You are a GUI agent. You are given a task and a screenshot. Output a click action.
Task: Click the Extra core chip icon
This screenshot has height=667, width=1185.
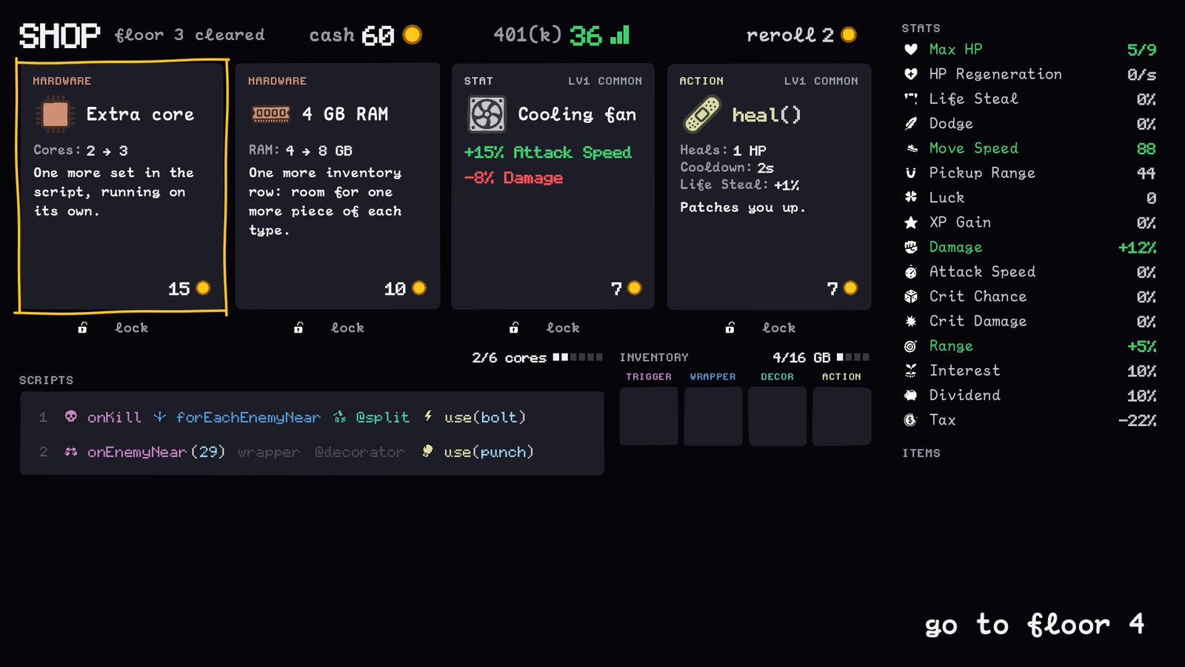tap(55, 114)
